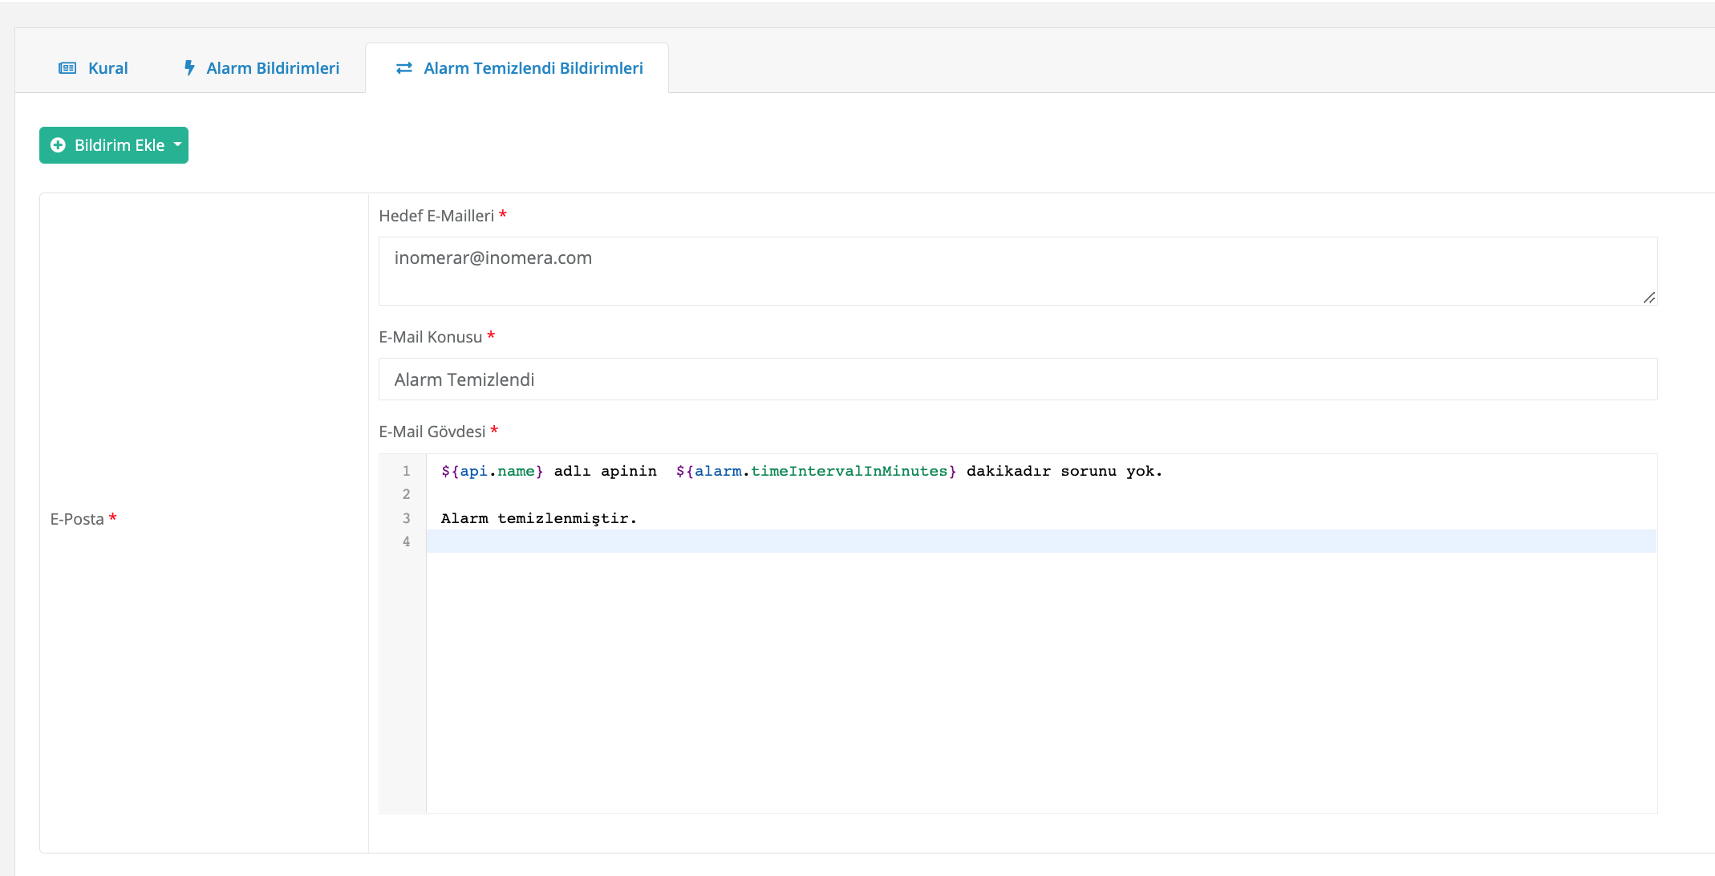Click the lightning bolt icon on Alarm Bildirimleri
Screen dimensions: 1715x876
click(189, 68)
